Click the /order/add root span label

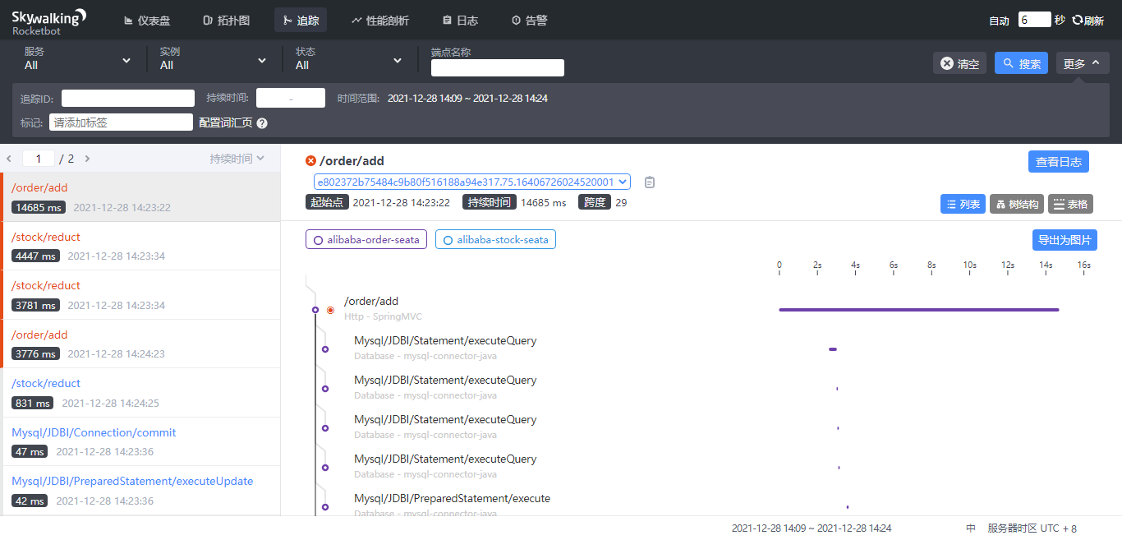tap(371, 301)
